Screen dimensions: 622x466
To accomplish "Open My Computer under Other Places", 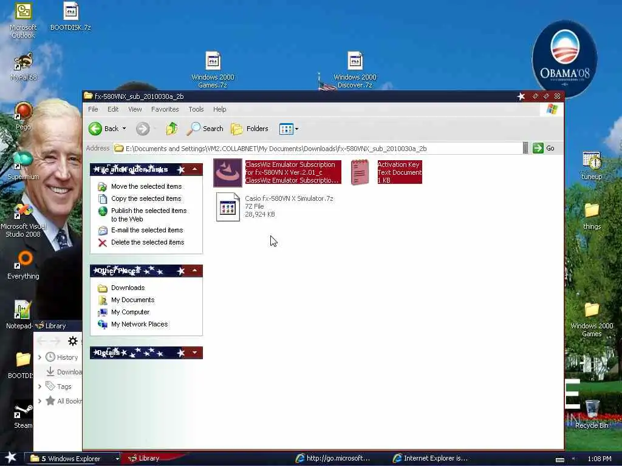I will coord(130,312).
